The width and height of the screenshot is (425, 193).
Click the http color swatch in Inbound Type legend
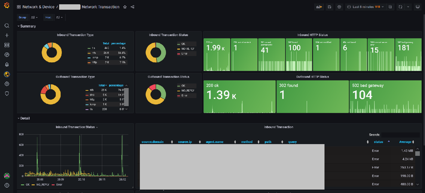[x=89, y=62]
